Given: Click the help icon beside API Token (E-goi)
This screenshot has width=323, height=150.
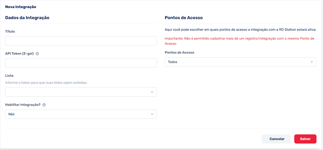Looking at the screenshot, I should pyautogui.click(x=37, y=54).
